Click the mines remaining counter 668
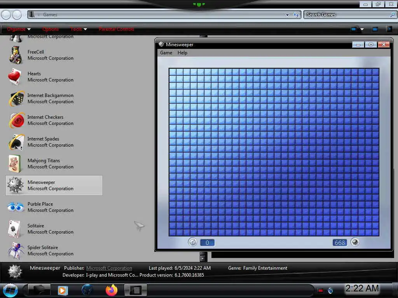The width and height of the screenshot is (398, 298). point(340,243)
